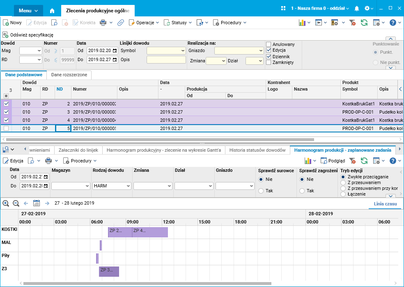Select Tak under Sprawdź surowce
Viewport: 404px width, 287px height.
[261, 191]
